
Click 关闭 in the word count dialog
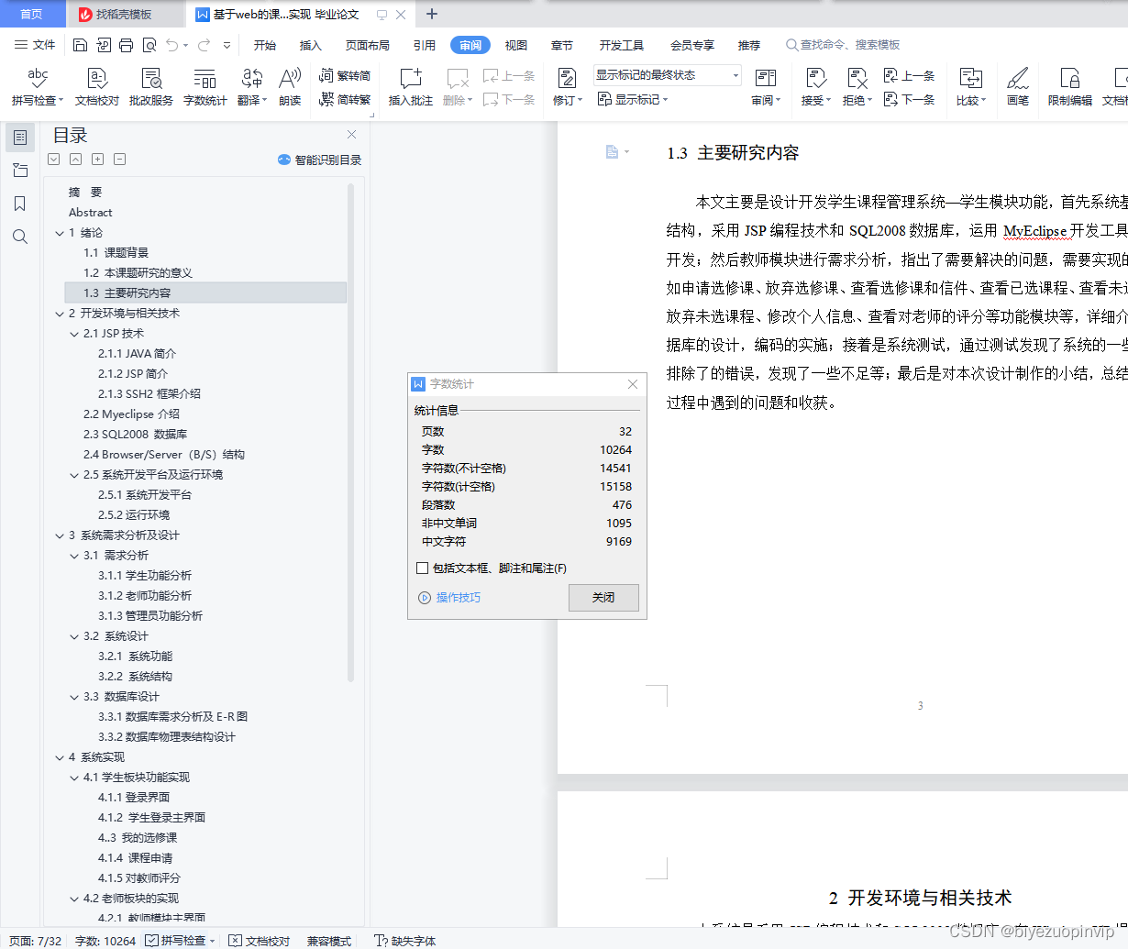pos(603,598)
